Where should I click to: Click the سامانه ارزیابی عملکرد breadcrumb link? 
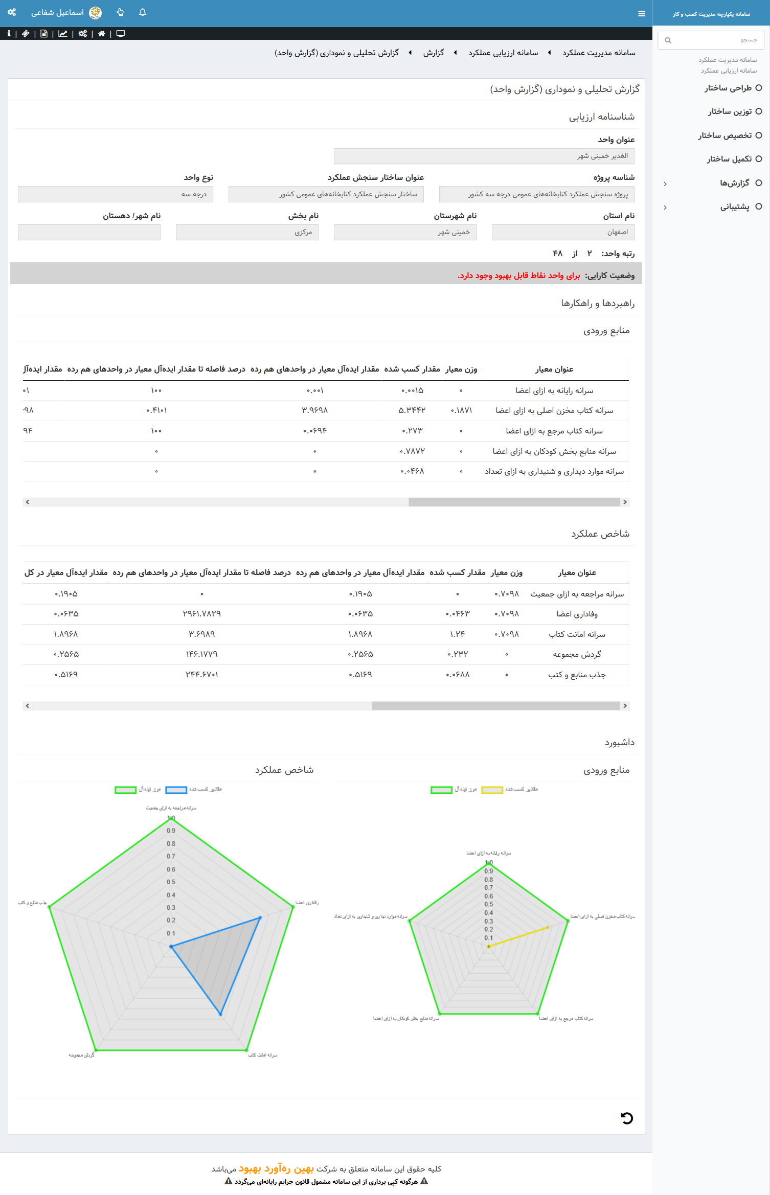503,53
